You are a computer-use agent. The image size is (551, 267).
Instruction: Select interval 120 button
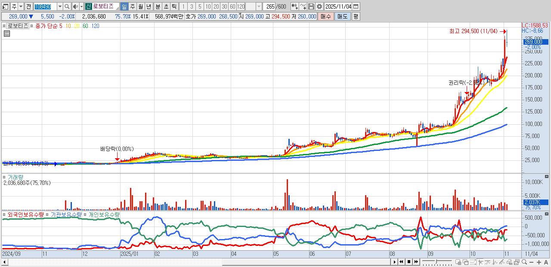coord(241,6)
